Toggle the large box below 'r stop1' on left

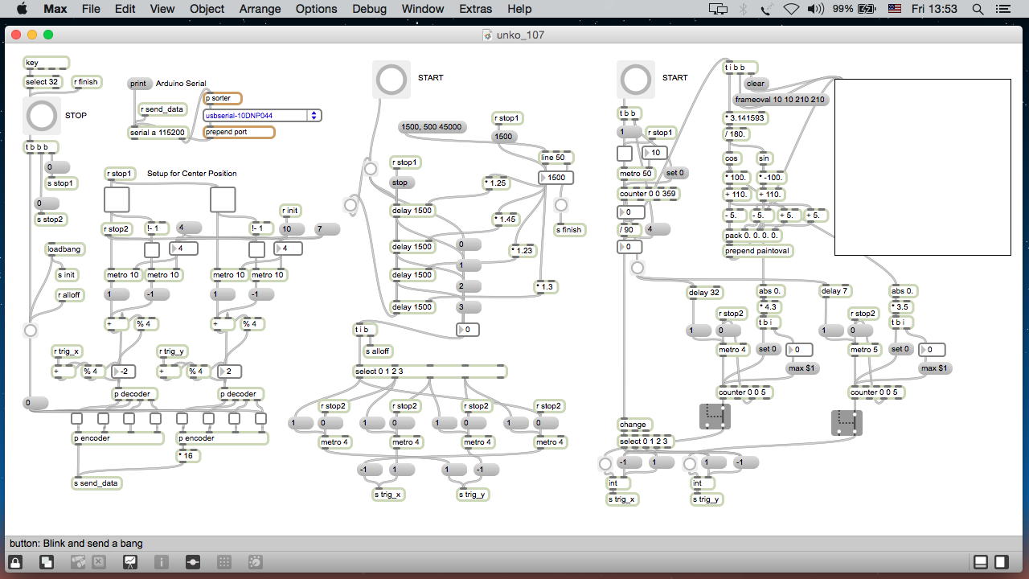click(x=117, y=199)
